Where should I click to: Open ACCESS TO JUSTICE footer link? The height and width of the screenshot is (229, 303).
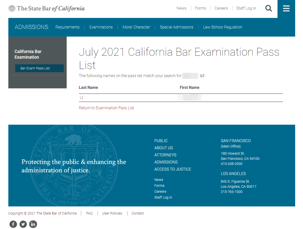pyautogui.click(x=173, y=169)
